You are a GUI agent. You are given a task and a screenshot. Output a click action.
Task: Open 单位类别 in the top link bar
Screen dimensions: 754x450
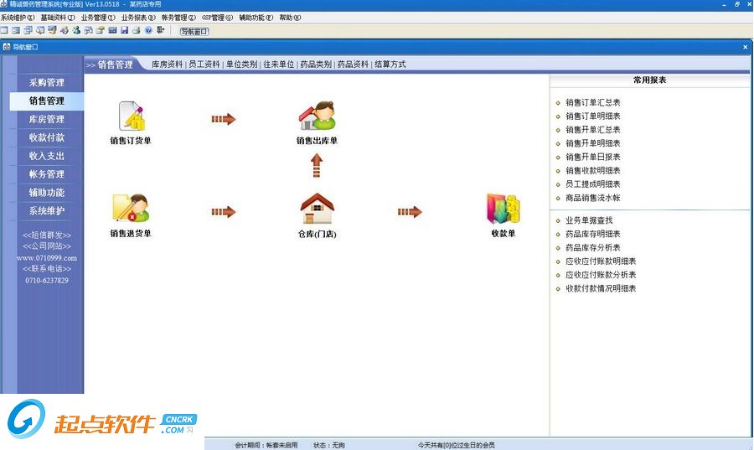[x=241, y=65]
